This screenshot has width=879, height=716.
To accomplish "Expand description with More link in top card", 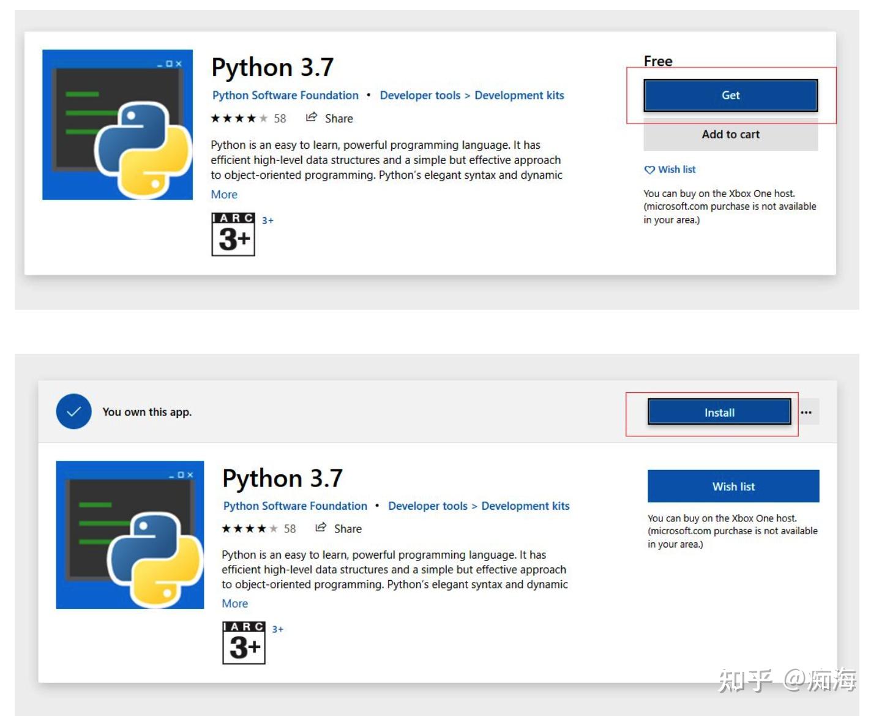I will point(224,195).
